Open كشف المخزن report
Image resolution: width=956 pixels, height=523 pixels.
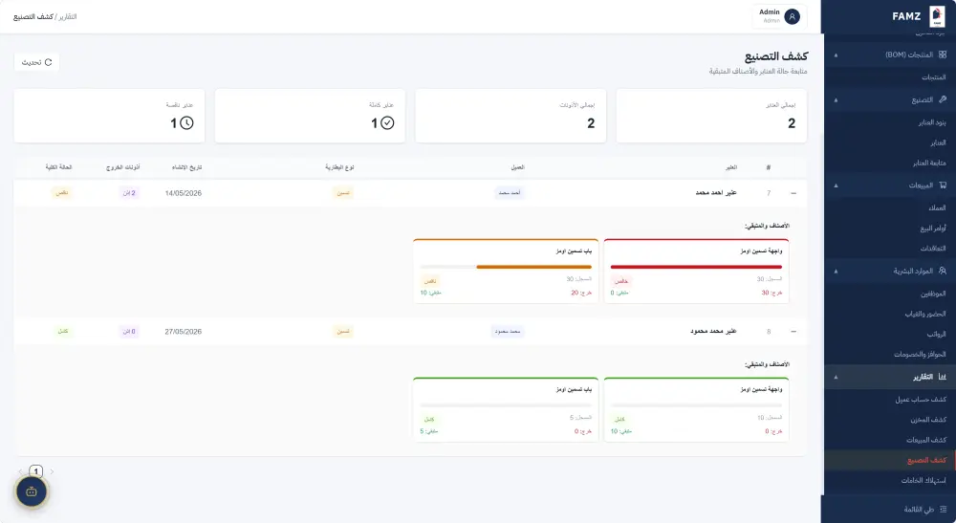click(x=928, y=420)
